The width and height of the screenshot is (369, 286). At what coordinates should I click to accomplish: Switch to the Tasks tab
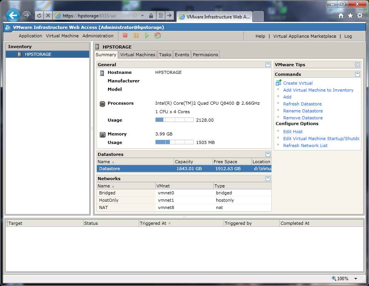tap(165, 55)
